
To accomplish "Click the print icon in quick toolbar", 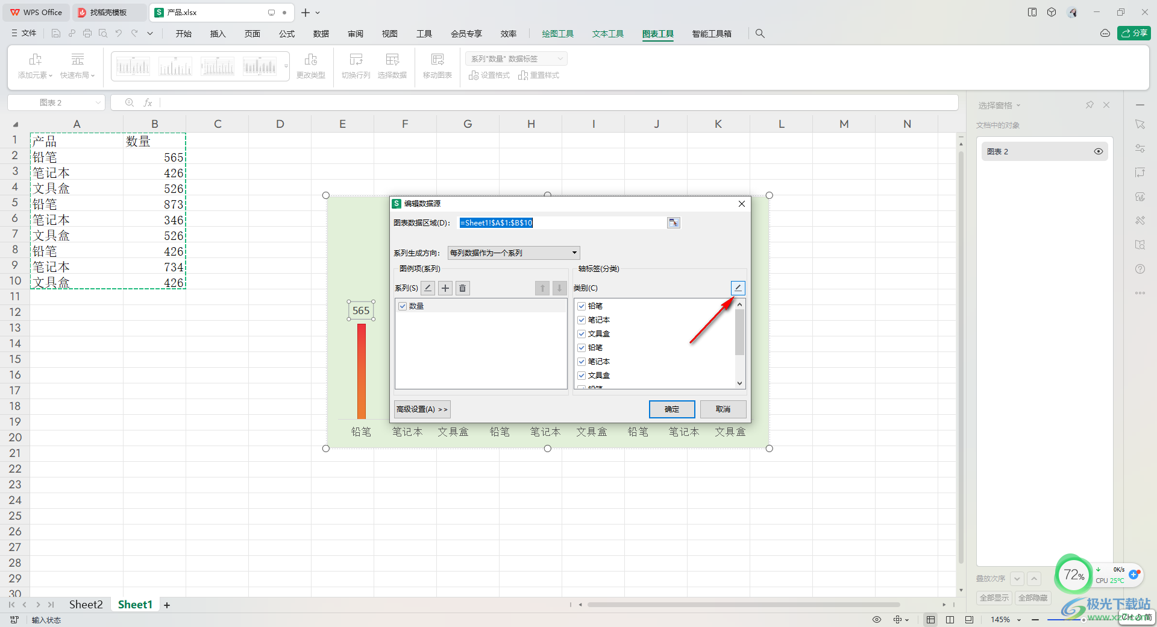I will click(87, 34).
